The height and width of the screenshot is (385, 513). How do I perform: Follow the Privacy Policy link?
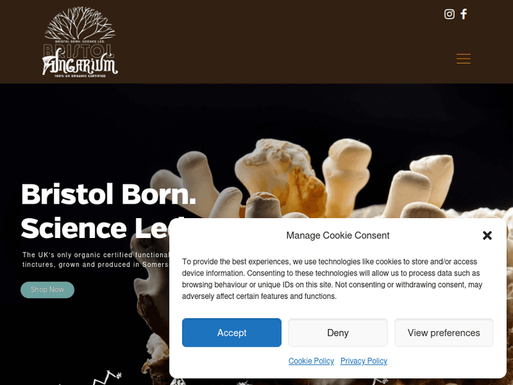(x=364, y=361)
